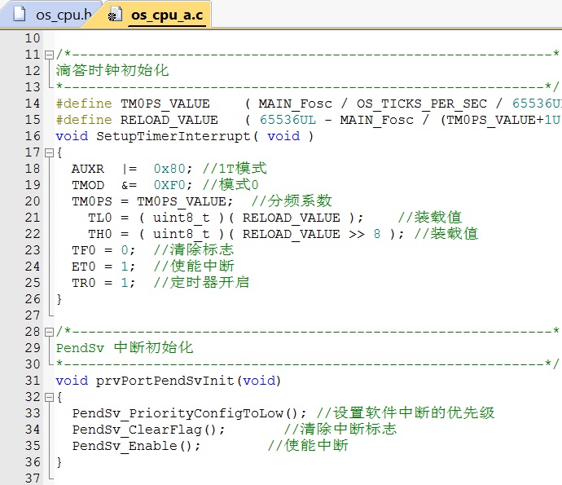The image size is (562, 485).
Task: Click the PendSv 中断初始化 comment on line 29
Action: [x=125, y=347]
